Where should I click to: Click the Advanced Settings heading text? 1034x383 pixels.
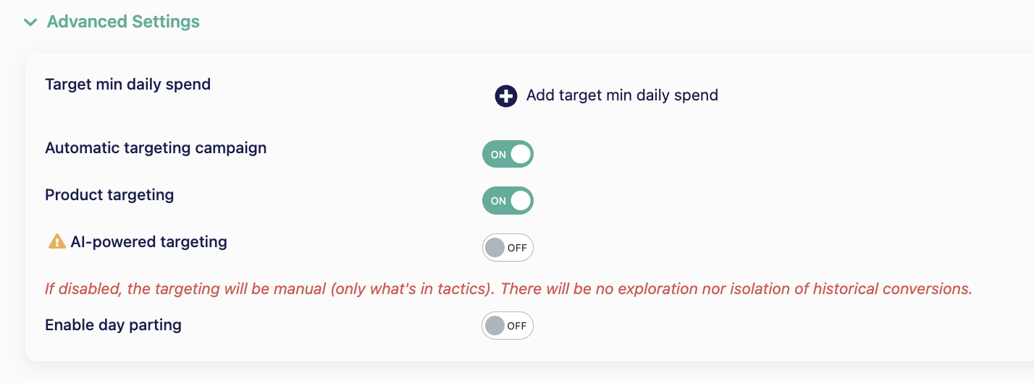point(123,22)
